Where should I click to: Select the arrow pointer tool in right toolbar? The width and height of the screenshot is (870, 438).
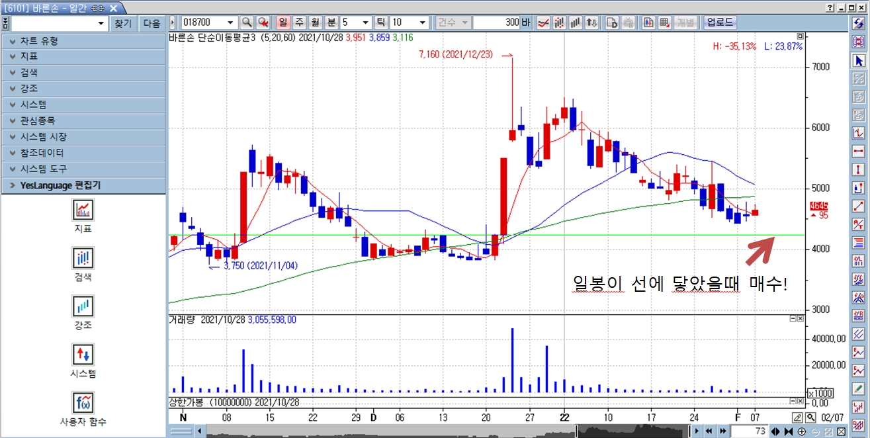(x=859, y=62)
